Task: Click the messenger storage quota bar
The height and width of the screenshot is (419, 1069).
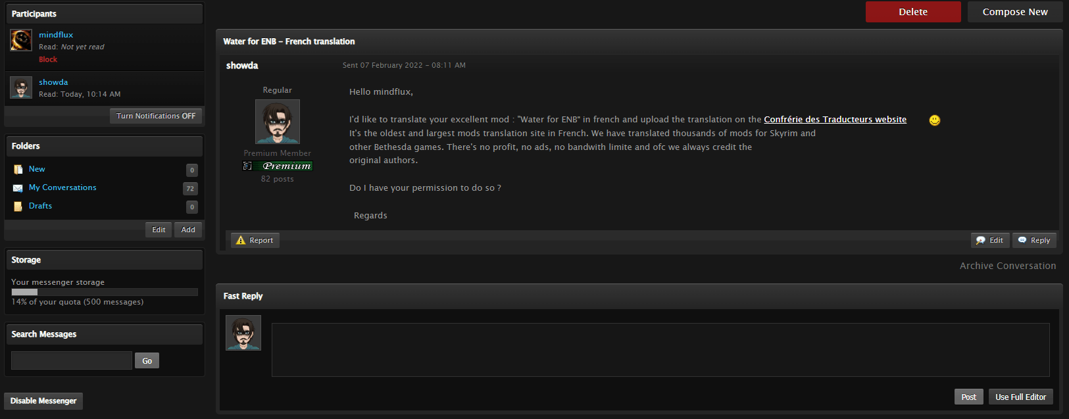Action: click(105, 292)
